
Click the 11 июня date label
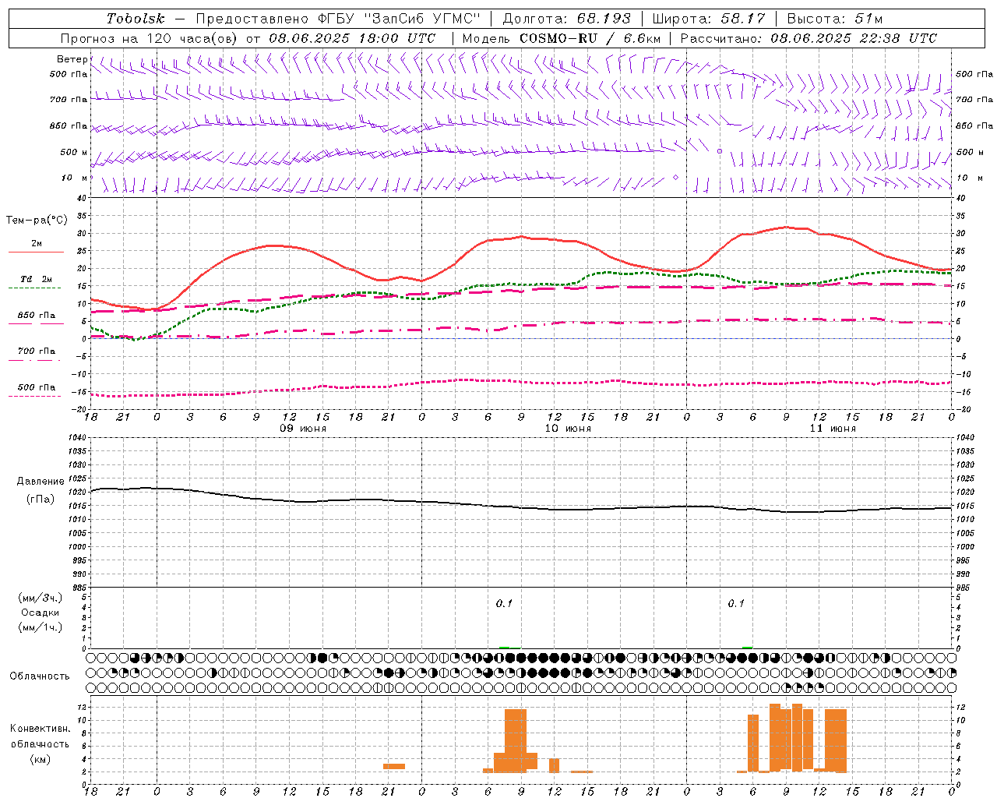coord(833,429)
